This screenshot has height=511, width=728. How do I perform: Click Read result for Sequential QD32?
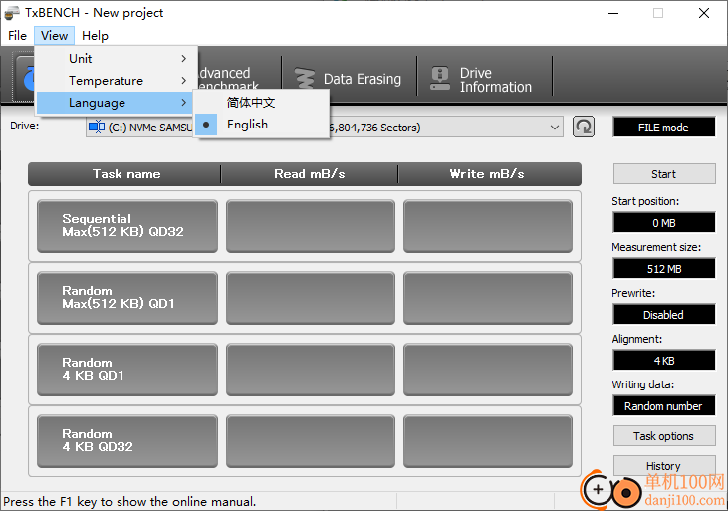pos(311,226)
